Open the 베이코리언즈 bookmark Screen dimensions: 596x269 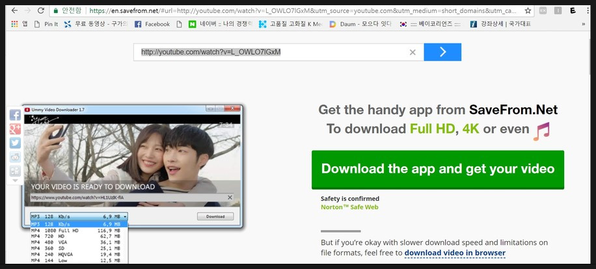pos(430,24)
